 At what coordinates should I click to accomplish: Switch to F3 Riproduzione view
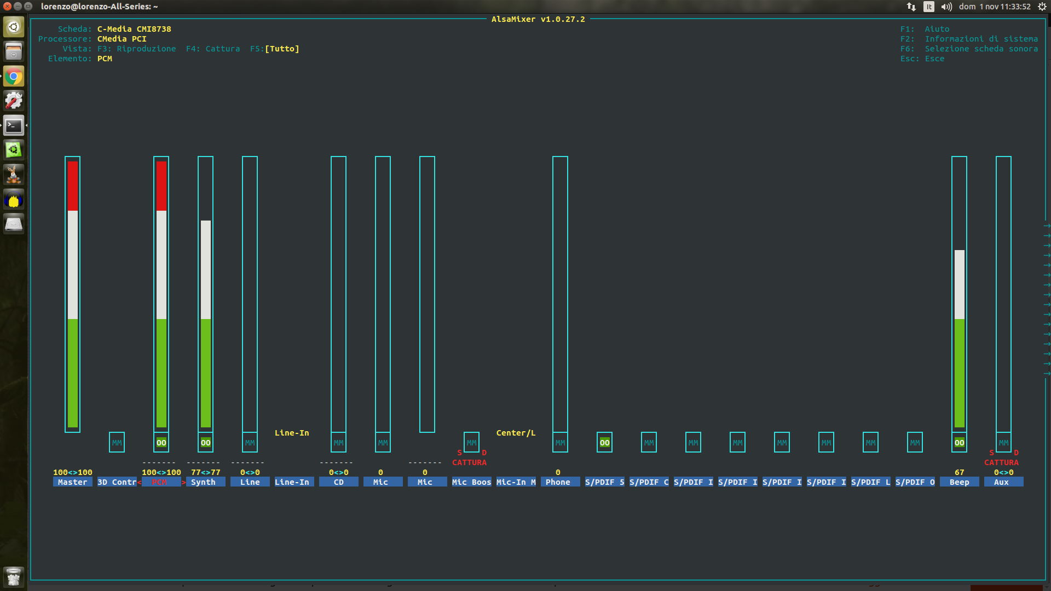click(137, 49)
